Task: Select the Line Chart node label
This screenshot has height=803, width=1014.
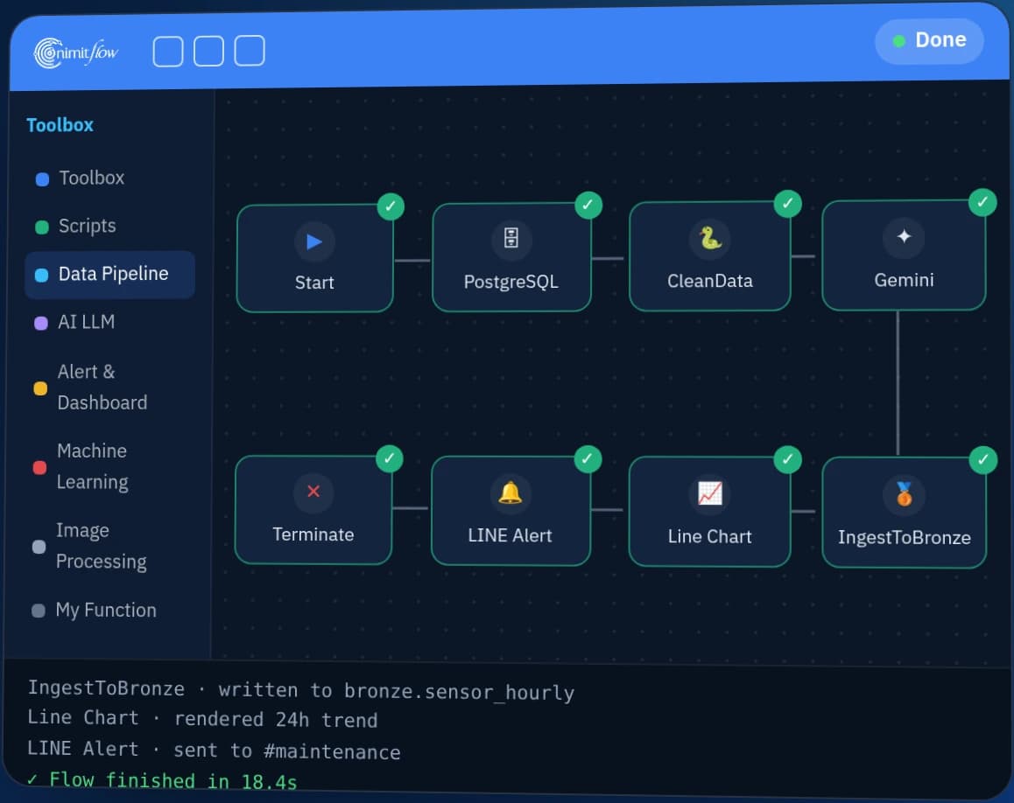Action: (x=710, y=537)
